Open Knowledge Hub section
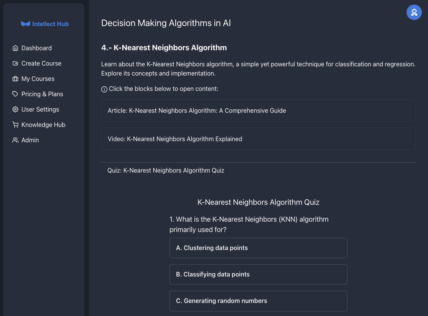Image resolution: width=428 pixels, height=316 pixels. [x=43, y=125]
